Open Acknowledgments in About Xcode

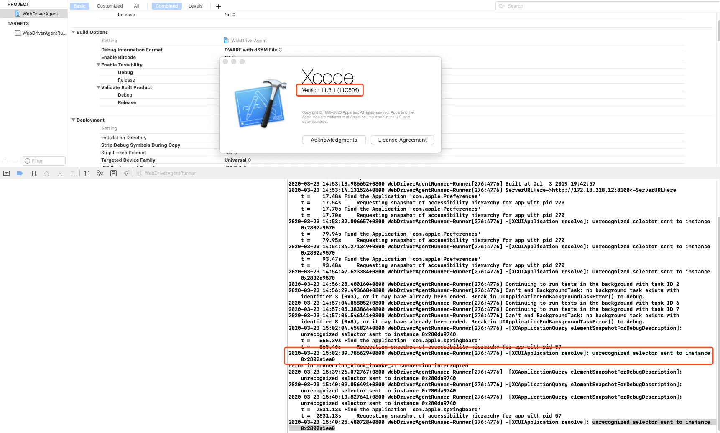tap(334, 140)
